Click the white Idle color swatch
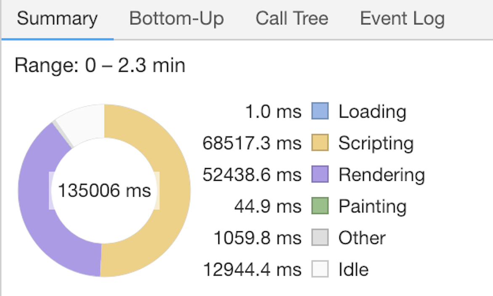Image resolution: width=493 pixels, height=296 pixels. pos(320,270)
